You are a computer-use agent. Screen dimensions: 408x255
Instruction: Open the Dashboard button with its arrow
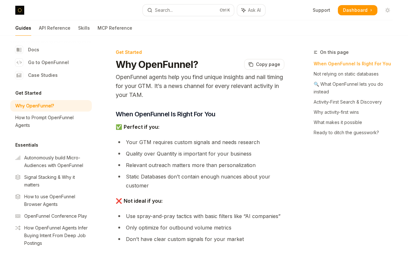[x=357, y=10]
